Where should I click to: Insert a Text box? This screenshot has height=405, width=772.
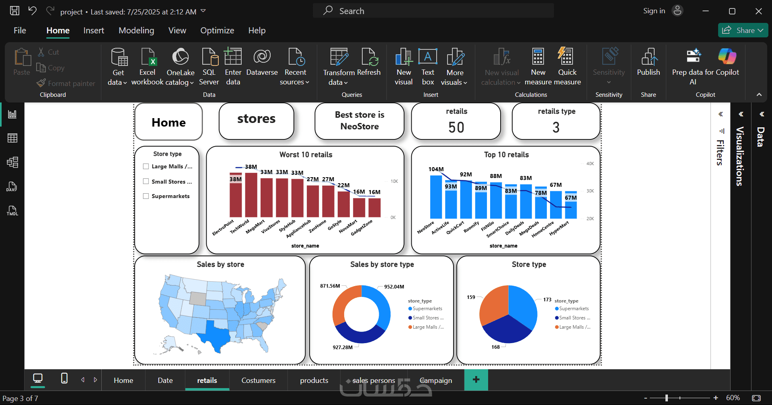pyautogui.click(x=428, y=67)
